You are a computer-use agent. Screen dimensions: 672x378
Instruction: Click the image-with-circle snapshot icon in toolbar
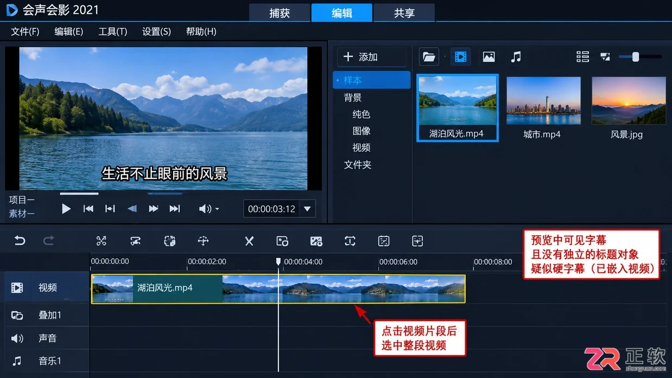[x=282, y=241]
